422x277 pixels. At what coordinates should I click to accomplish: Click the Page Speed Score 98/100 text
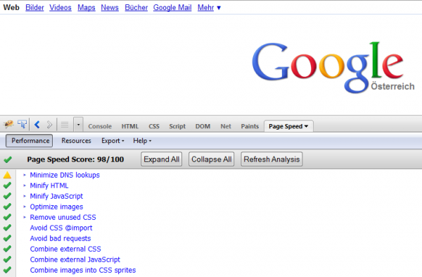75,159
